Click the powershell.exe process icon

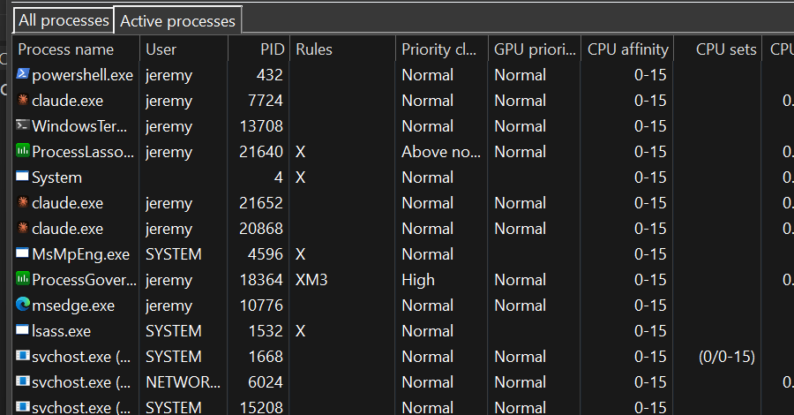(23, 74)
